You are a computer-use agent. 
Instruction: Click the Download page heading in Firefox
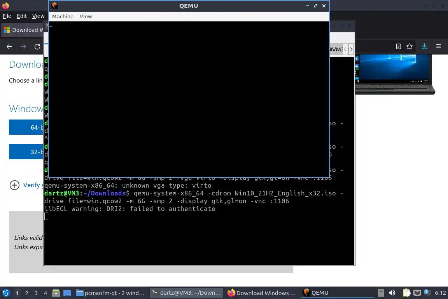[26, 64]
